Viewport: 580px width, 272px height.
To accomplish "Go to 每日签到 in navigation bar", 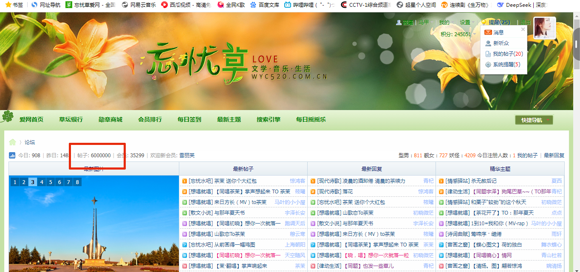I will click(x=189, y=120).
